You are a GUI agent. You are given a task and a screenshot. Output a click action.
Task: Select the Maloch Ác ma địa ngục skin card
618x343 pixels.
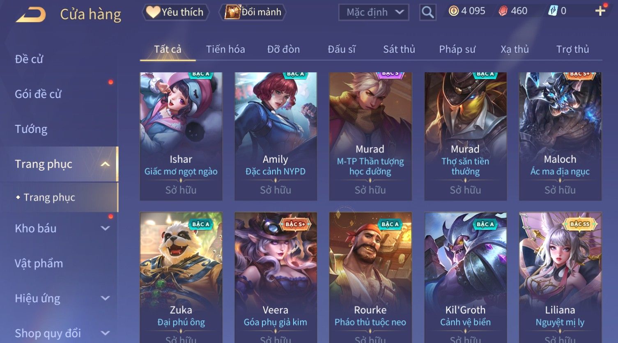[560, 136]
